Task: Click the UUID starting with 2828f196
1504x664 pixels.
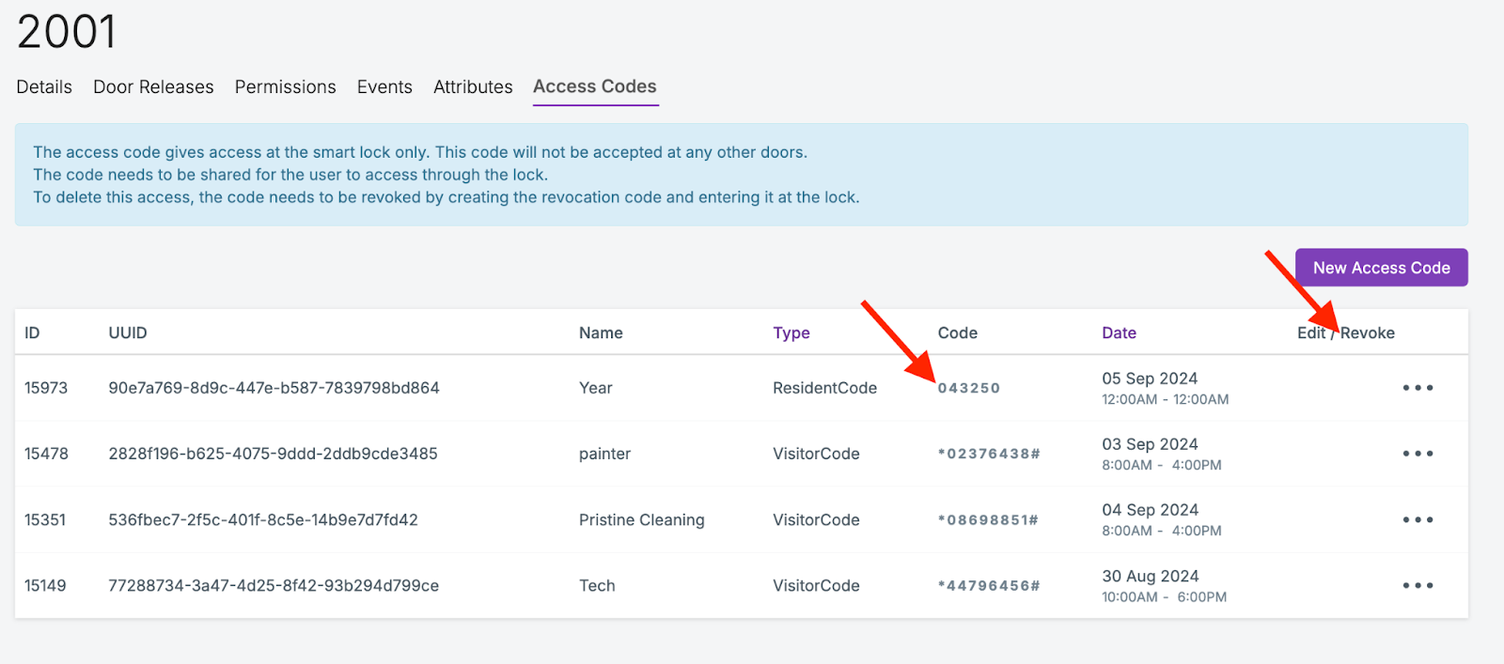Action: [x=273, y=454]
